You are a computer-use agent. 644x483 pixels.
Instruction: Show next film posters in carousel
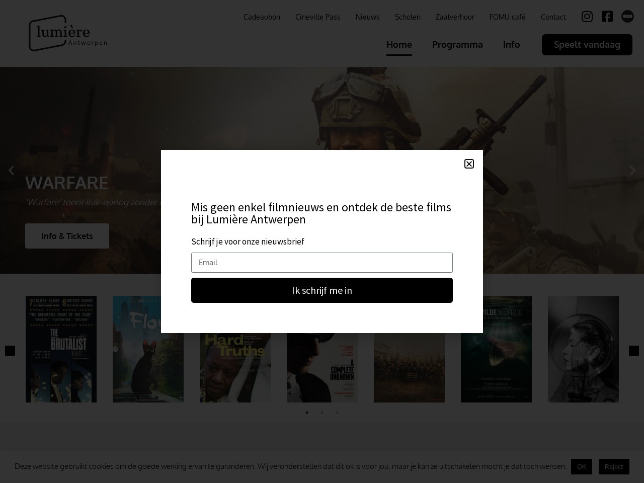(634, 351)
